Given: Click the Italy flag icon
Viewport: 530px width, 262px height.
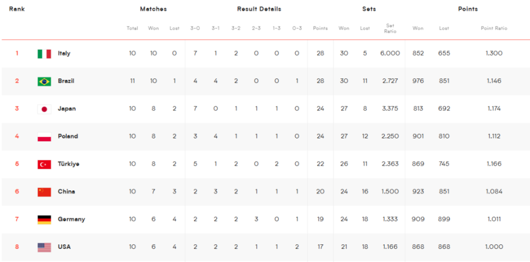Looking at the screenshot, I should point(44,54).
